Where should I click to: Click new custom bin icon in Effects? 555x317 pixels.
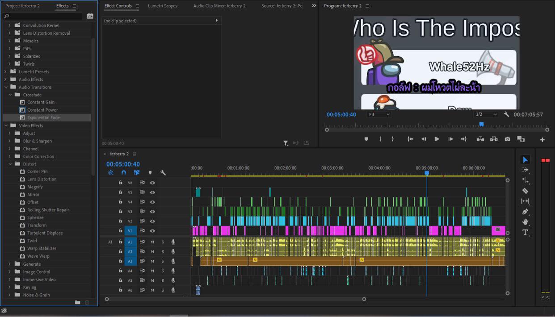[x=78, y=302]
